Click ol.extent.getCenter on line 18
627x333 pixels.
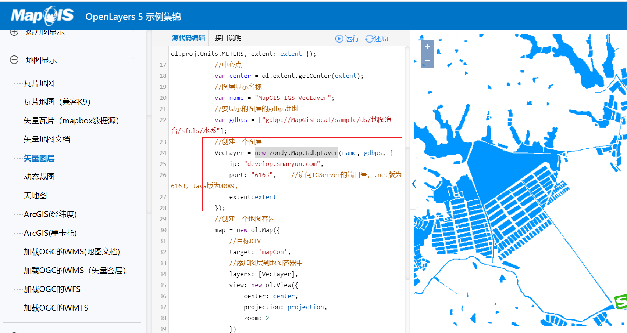pos(296,76)
